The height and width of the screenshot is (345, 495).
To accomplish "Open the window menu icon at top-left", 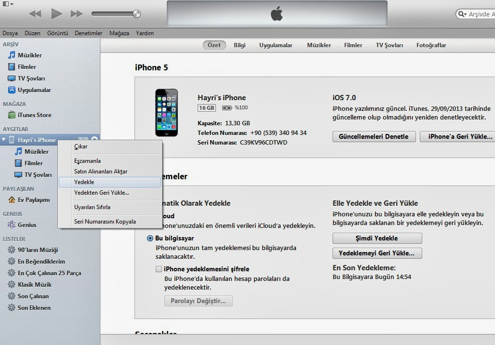I will 8,4.
